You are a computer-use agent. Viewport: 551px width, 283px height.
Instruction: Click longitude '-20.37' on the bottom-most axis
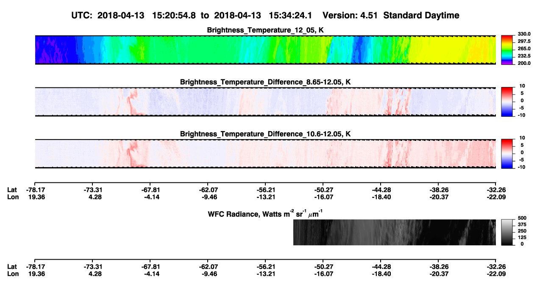click(438, 273)
